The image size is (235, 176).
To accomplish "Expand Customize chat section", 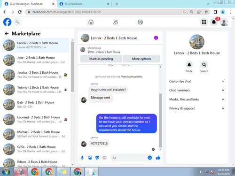I will click(x=197, y=81).
